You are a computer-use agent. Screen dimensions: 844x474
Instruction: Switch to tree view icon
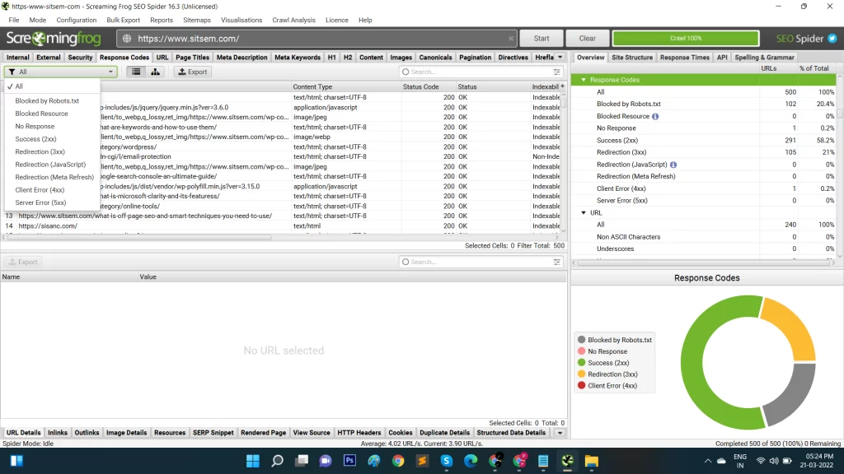155,72
